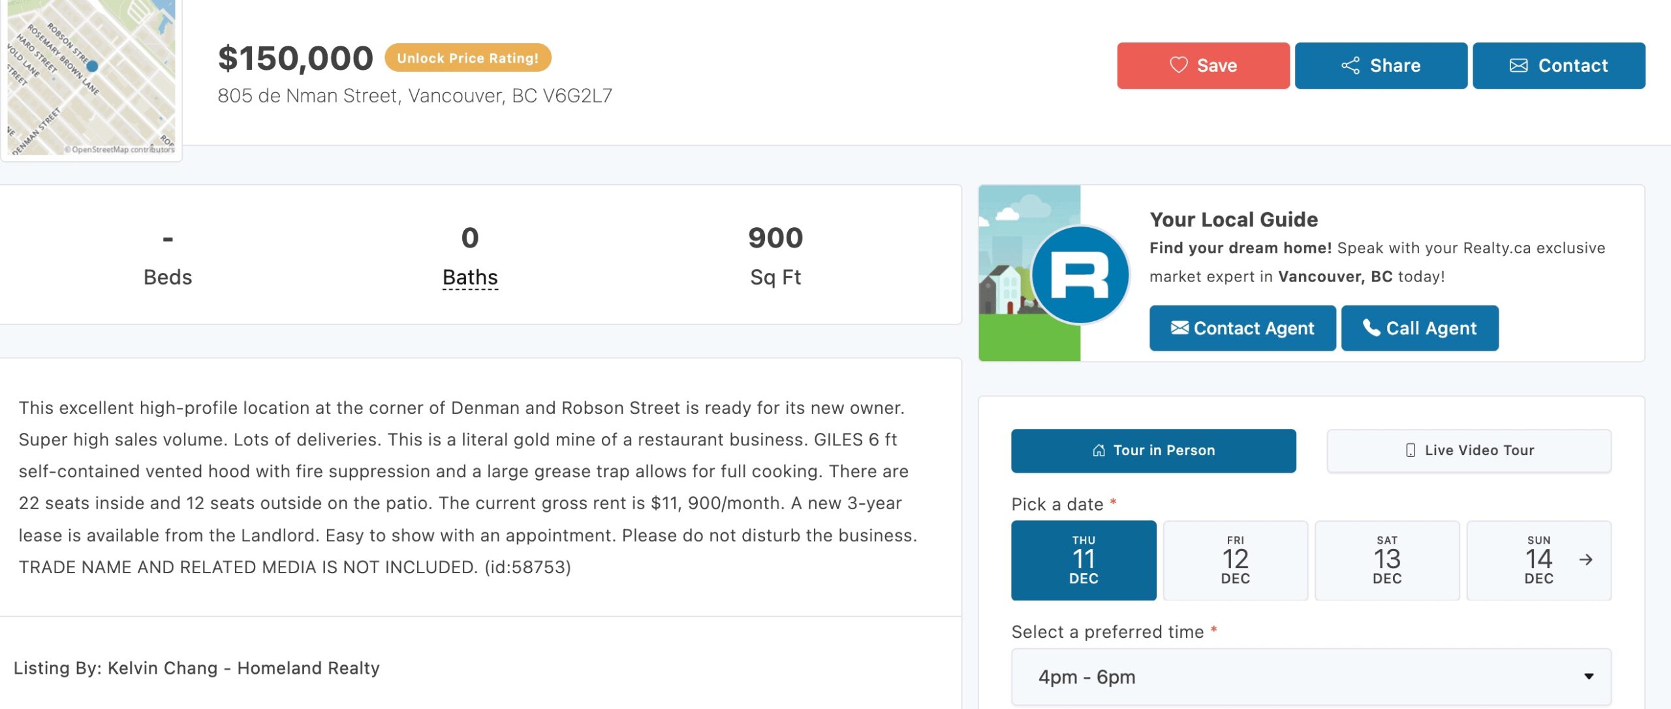The height and width of the screenshot is (709, 1671).
Task: Click the envelope icon on Contact Agent
Action: click(x=1179, y=328)
